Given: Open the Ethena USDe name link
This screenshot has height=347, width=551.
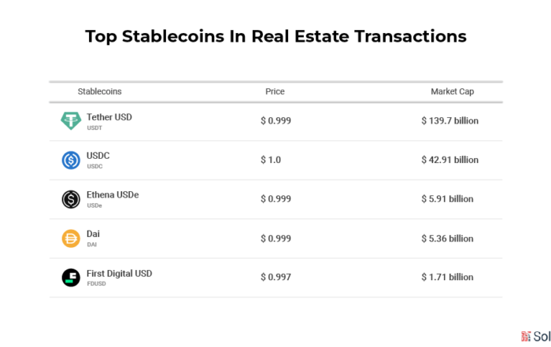Looking at the screenshot, I should coord(113,194).
